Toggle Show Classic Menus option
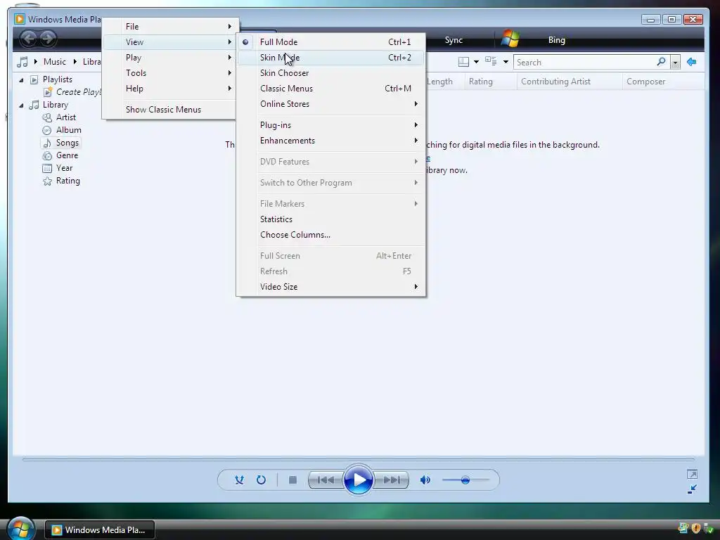This screenshot has height=540, width=720. [x=169, y=109]
